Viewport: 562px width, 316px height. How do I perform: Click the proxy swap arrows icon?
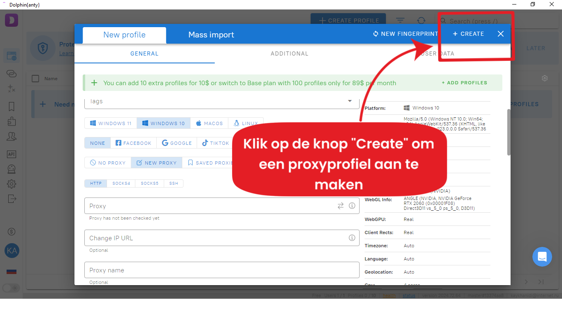tap(341, 206)
